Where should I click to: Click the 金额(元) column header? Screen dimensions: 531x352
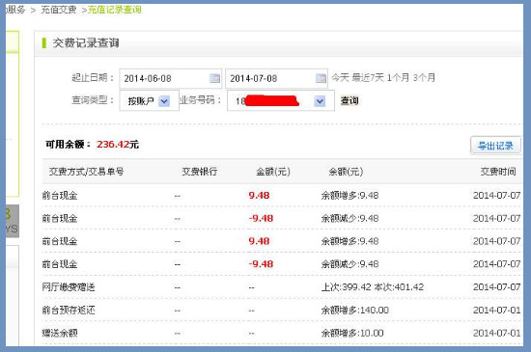click(273, 172)
